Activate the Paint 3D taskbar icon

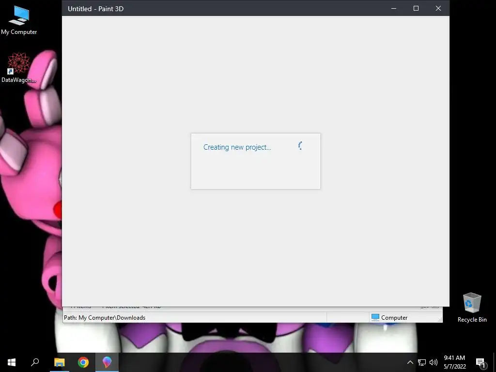point(107,362)
